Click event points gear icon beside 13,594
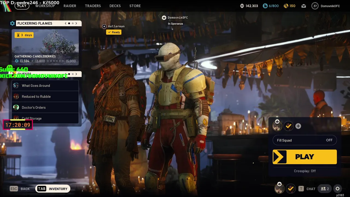The image size is (350, 197). (x=17, y=61)
